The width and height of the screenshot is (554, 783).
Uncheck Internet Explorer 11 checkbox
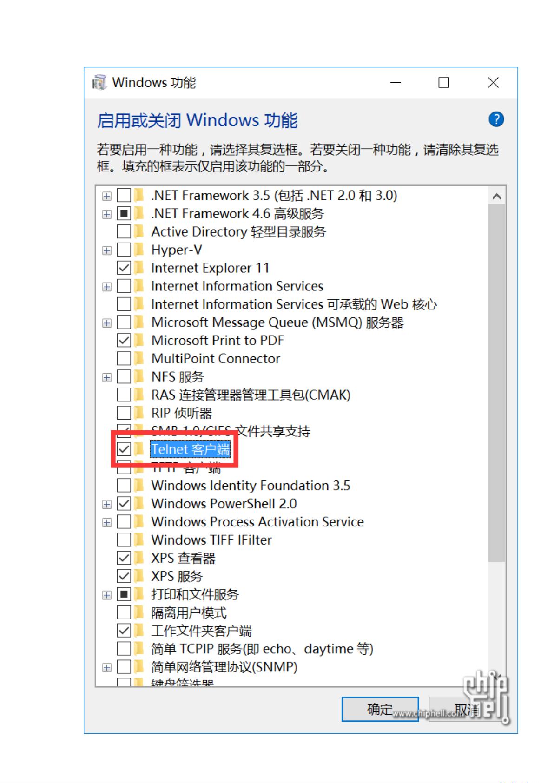pyautogui.click(x=124, y=268)
